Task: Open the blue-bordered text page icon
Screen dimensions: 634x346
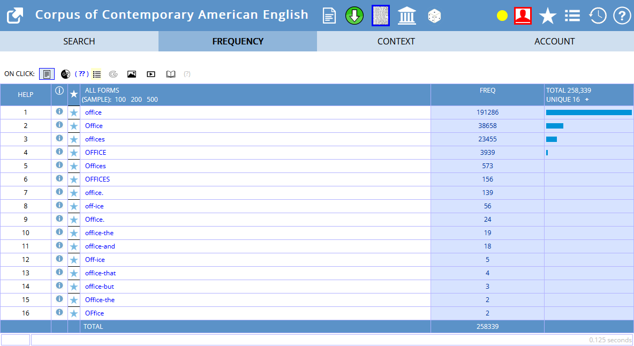Action: click(x=381, y=16)
